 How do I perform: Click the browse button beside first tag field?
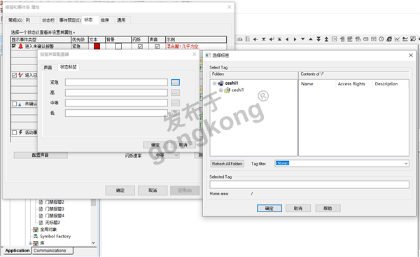tap(176, 82)
